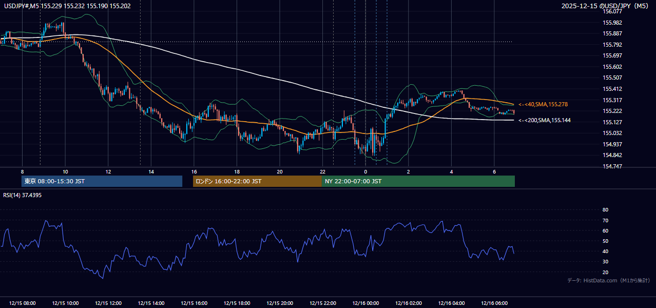Click the 12/15 22:00 date label
The width and height of the screenshot is (656, 308).
[x=322, y=303]
